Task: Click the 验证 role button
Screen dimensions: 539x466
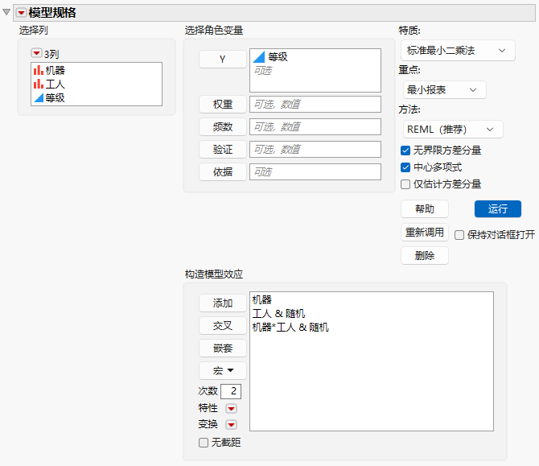Action: [222, 149]
